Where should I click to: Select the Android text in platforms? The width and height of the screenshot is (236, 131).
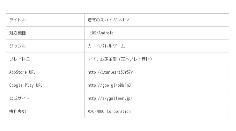pyautogui.click(x=106, y=33)
